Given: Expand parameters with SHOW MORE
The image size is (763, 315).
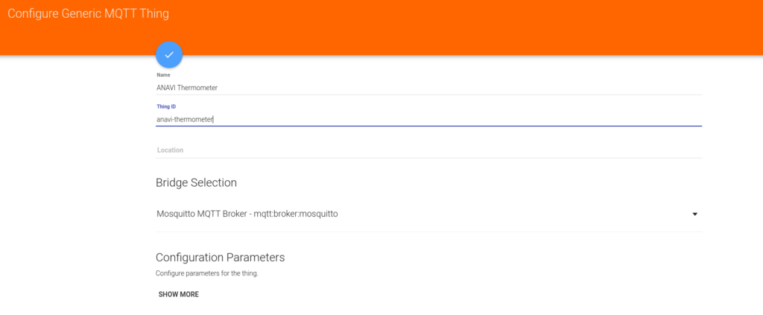Looking at the screenshot, I should click(179, 294).
